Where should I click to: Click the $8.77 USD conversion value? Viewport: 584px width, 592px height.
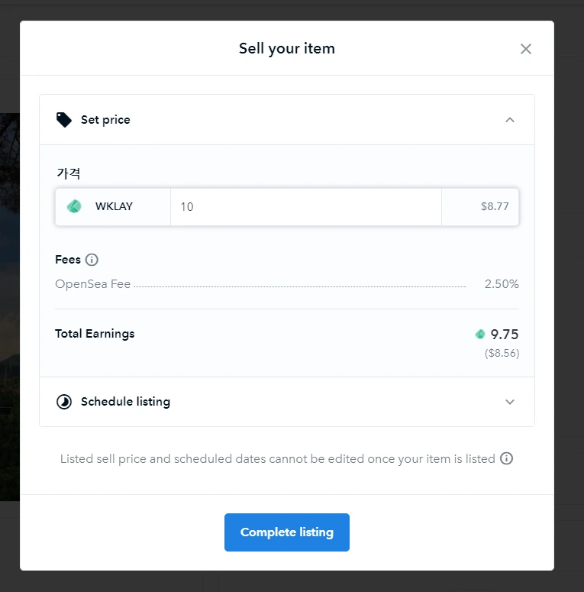pos(495,206)
